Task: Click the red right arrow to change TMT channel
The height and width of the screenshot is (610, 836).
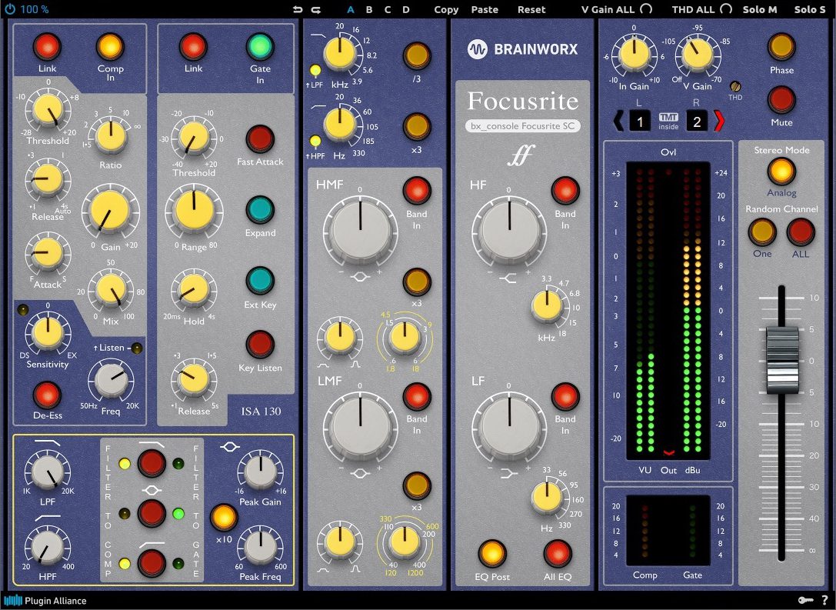Action: (x=720, y=121)
